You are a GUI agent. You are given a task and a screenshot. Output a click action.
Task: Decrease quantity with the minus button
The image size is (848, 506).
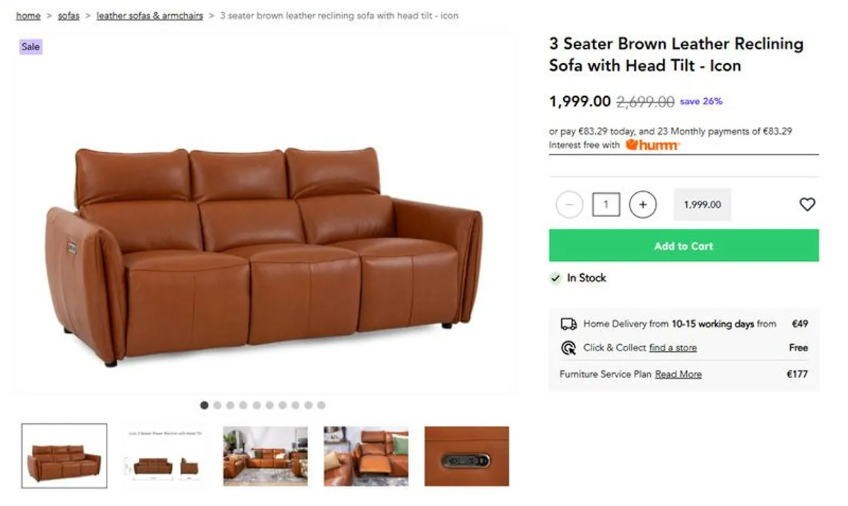[x=569, y=205]
